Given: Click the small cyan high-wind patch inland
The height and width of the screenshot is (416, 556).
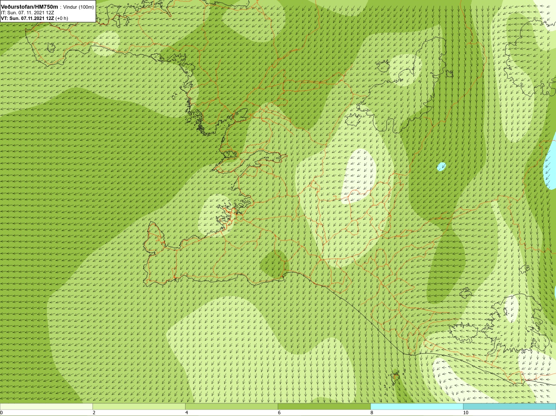Looking at the screenshot, I should (x=441, y=166).
